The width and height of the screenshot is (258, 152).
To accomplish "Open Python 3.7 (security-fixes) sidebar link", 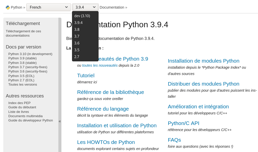I will tap(28, 67).
